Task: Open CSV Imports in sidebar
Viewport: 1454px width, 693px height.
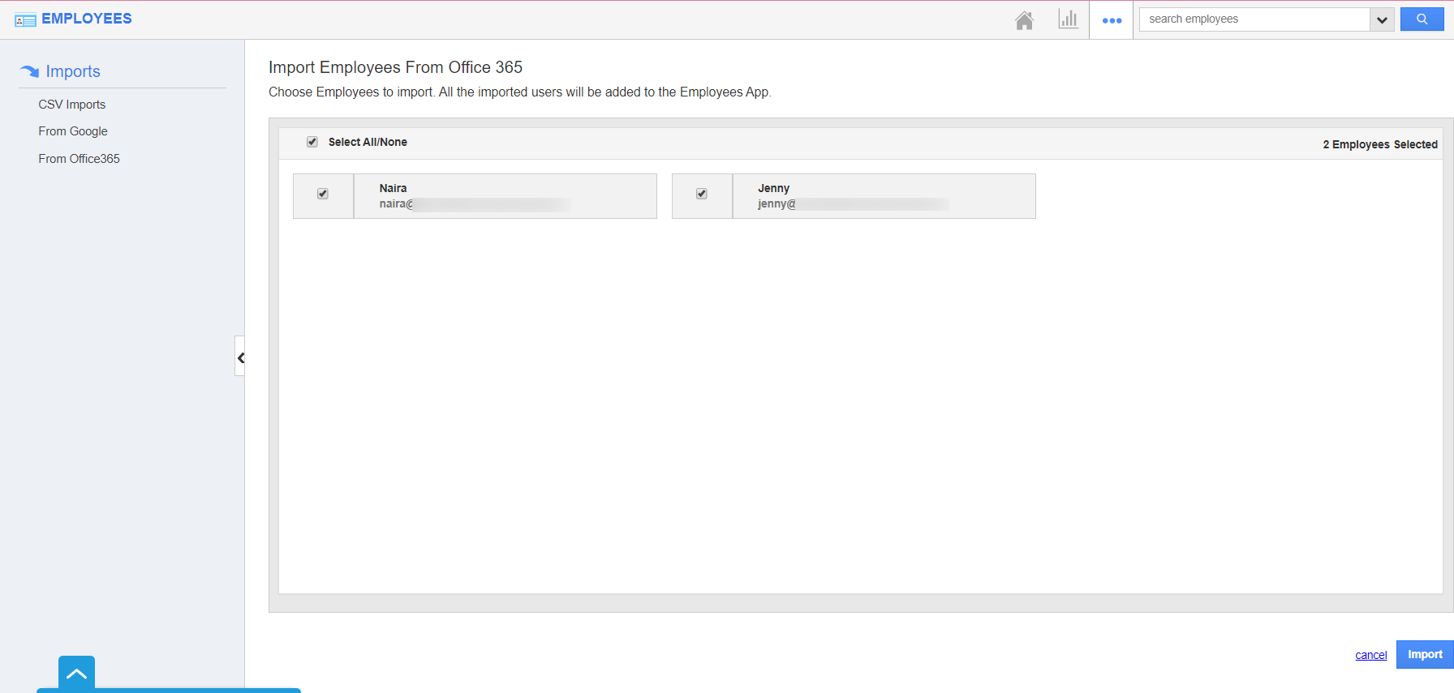Action: coord(72,105)
